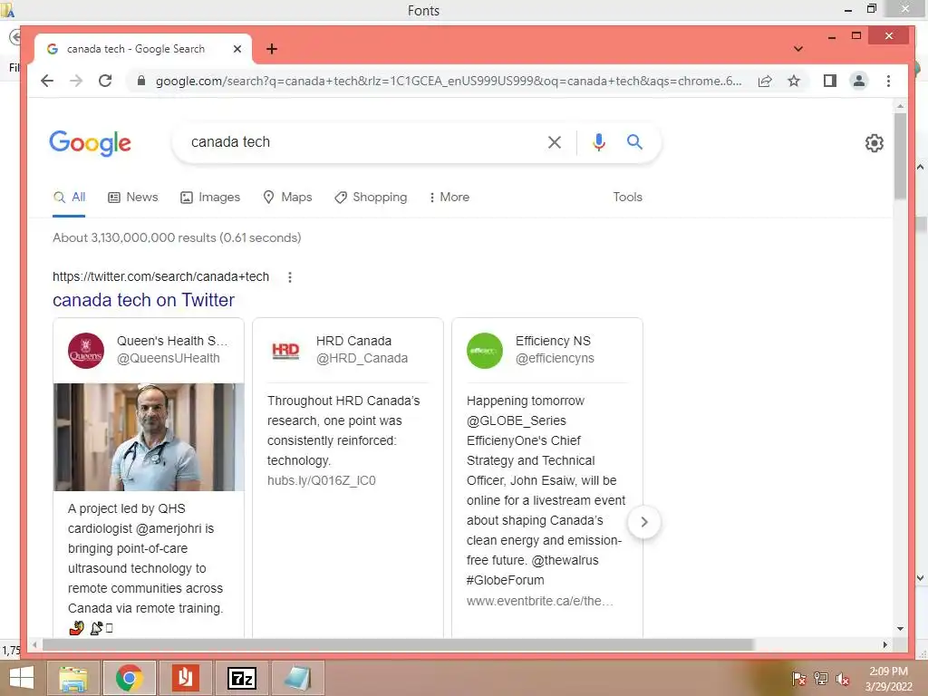
Task: Open the @efficiencyns handle
Action: pyautogui.click(x=555, y=358)
